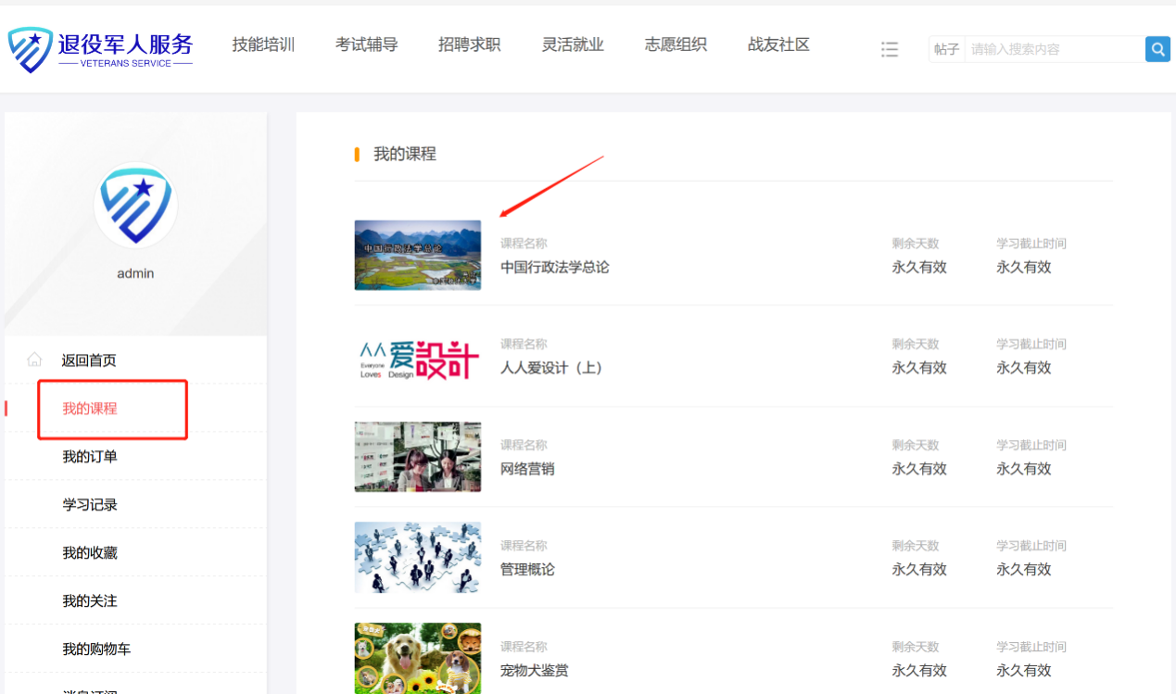Select 我的课程 in the sidebar

[x=90, y=409]
